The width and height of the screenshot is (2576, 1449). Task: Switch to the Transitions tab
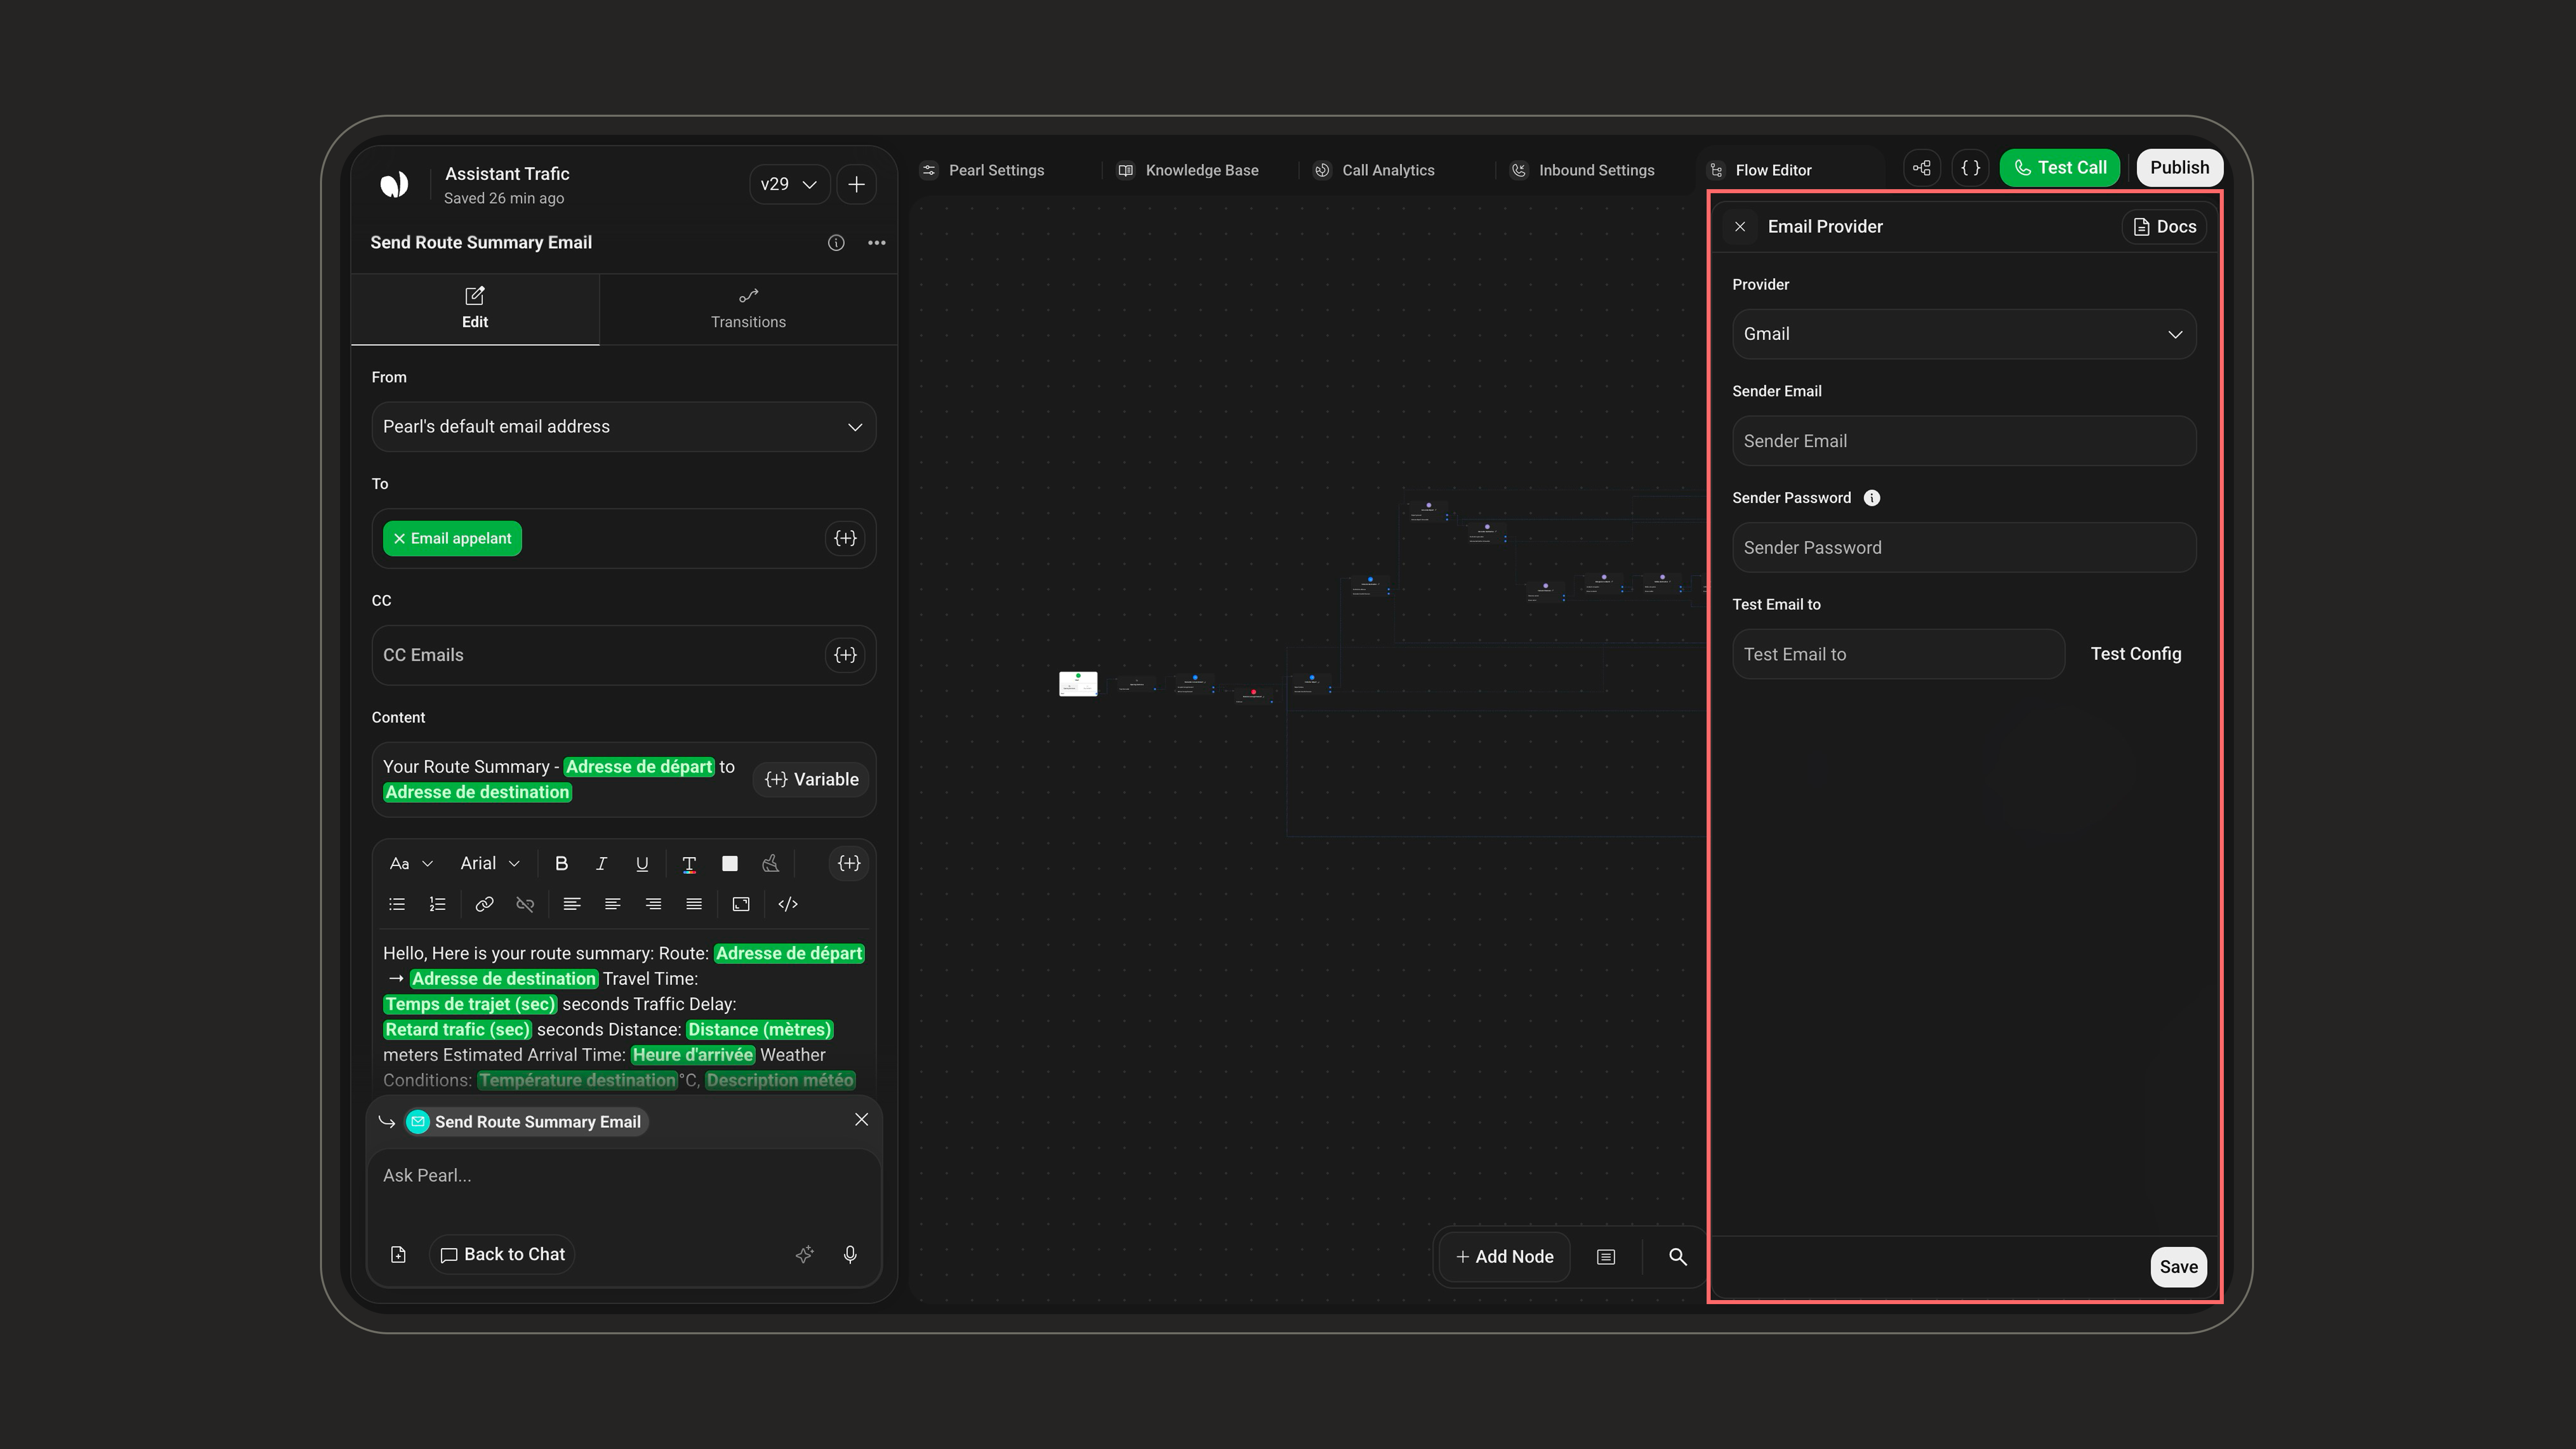click(748, 309)
